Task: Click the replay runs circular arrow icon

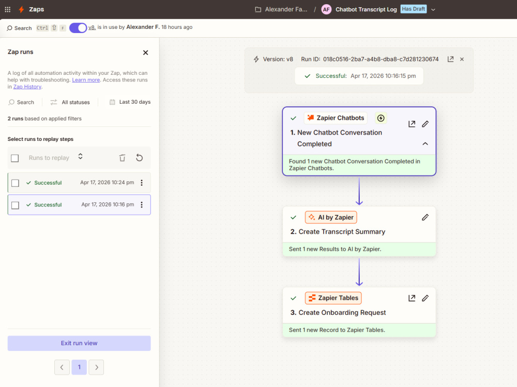Action: (140, 157)
